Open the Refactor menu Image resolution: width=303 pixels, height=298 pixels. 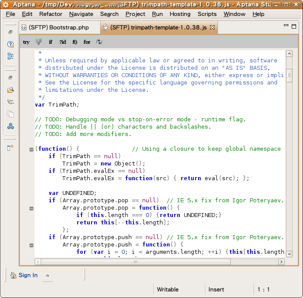[51, 14]
